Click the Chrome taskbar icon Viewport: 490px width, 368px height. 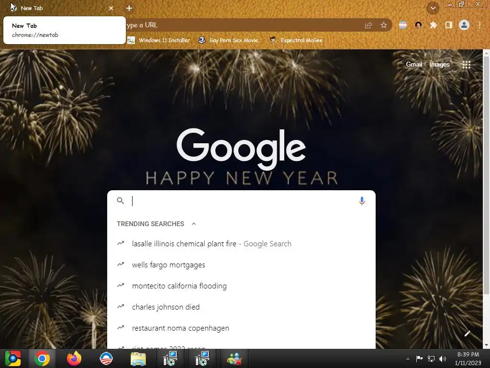pyautogui.click(x=42, y=358)
